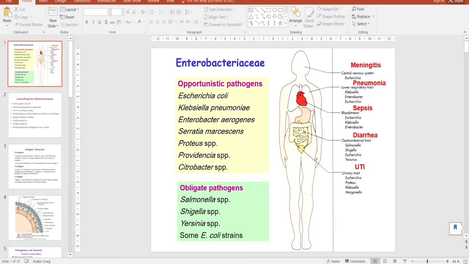Screen dimensions: 469x264
Task: Select slide 4 thumbnail with cell wall diagram
Action: tap(35, 218)
